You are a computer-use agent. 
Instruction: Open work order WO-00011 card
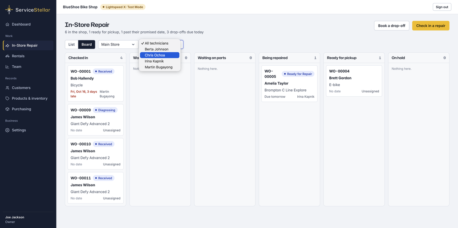pos(95,188)
